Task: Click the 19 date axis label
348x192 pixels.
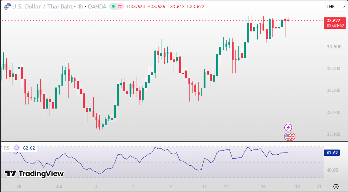Action: click(x=297, y=186)
